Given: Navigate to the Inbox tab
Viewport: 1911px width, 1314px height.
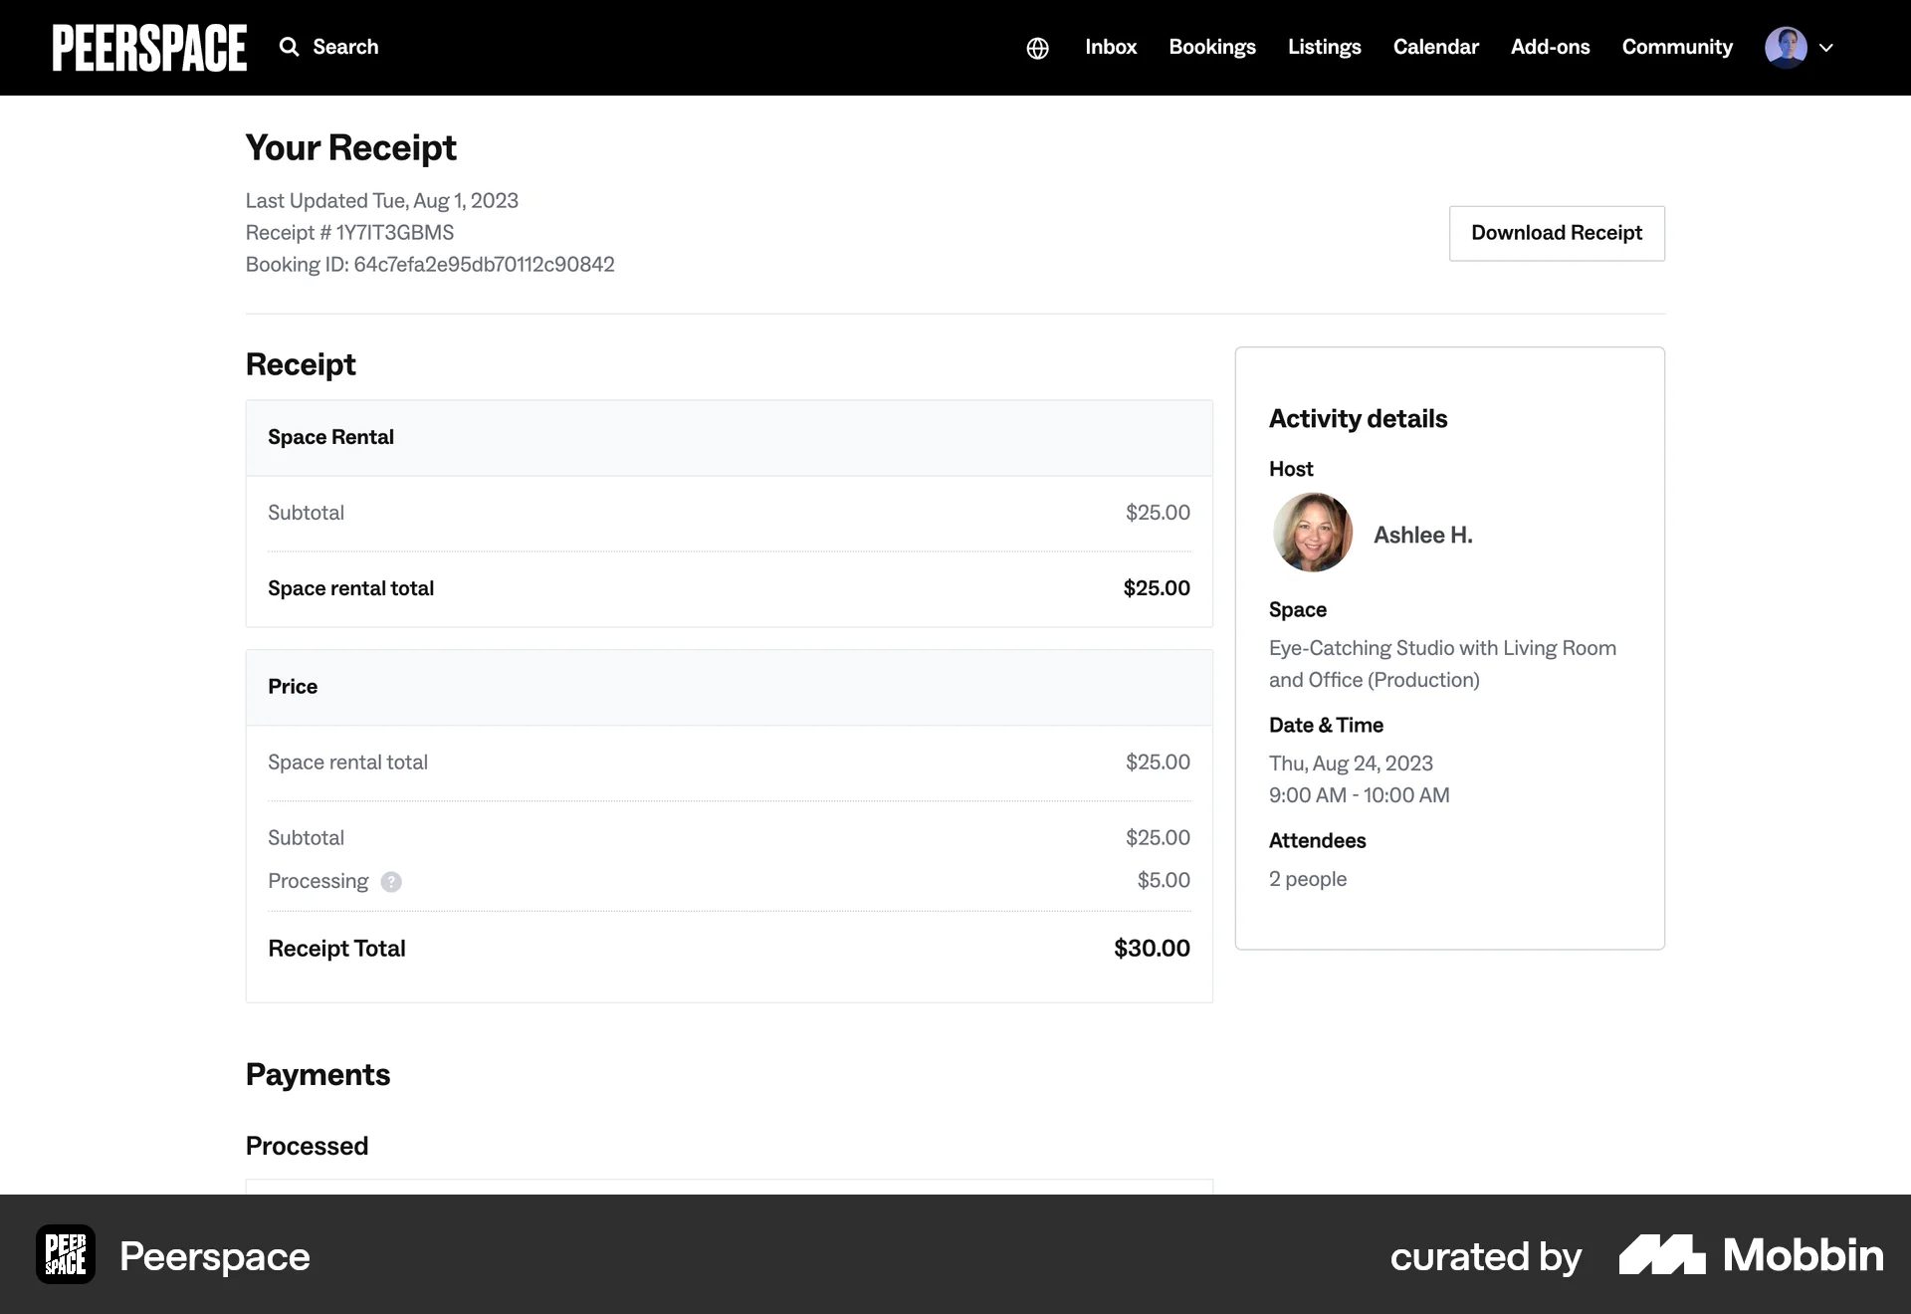Looking at the screenshot, I should [1110, 47].
